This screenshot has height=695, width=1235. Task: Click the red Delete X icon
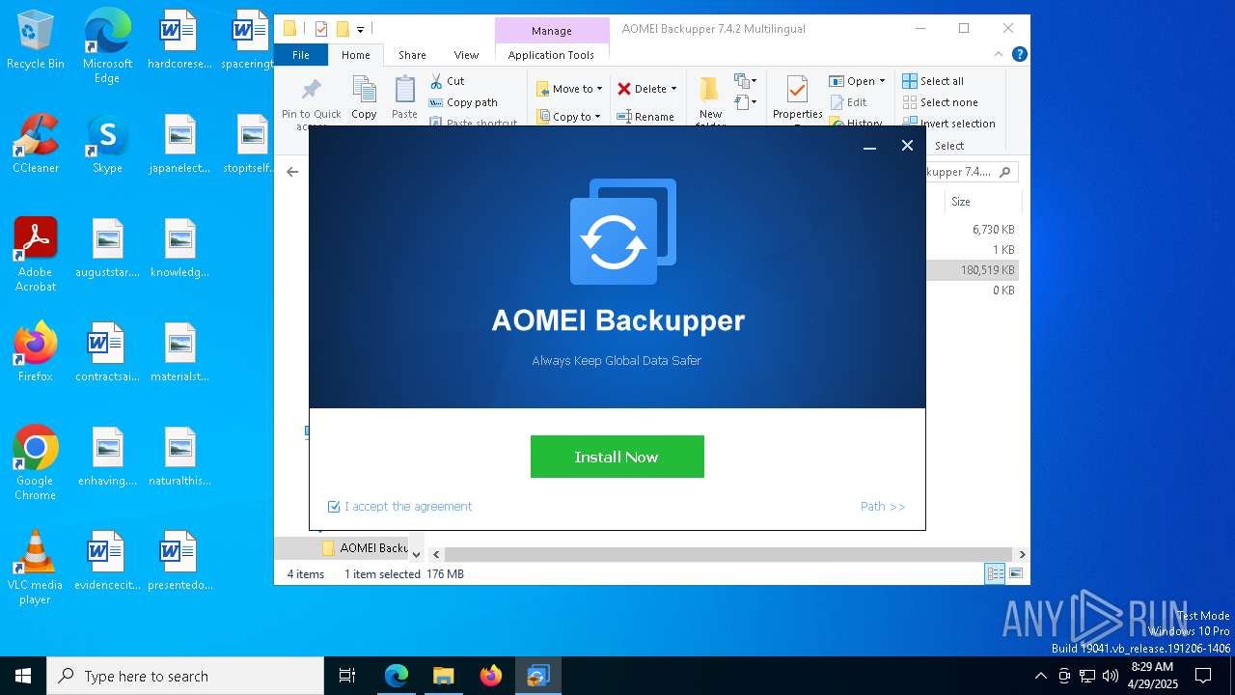624,89
